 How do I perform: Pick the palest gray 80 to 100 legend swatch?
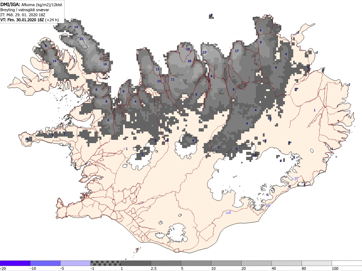coord(317,263)
